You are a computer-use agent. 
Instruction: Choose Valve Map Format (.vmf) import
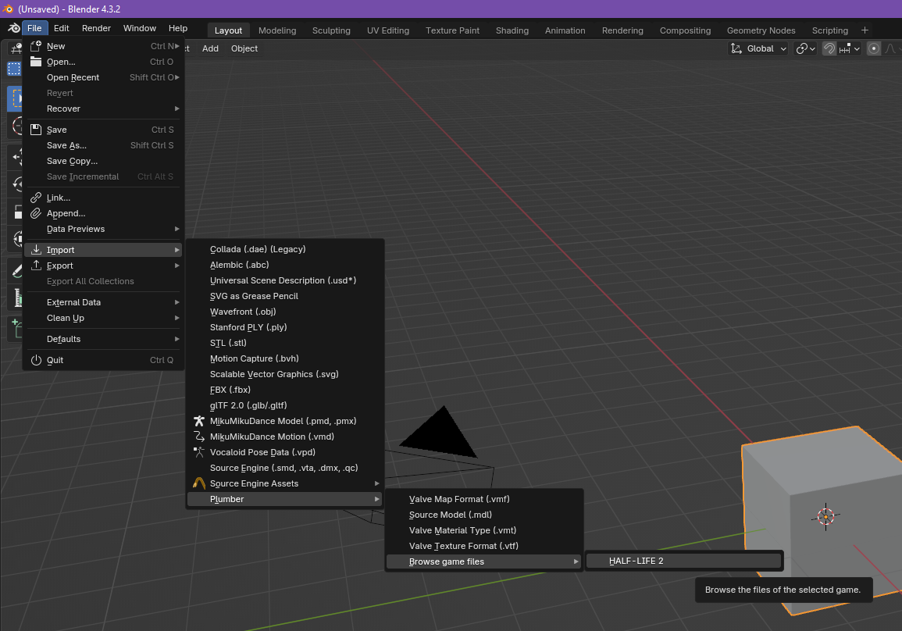(459, 499)
